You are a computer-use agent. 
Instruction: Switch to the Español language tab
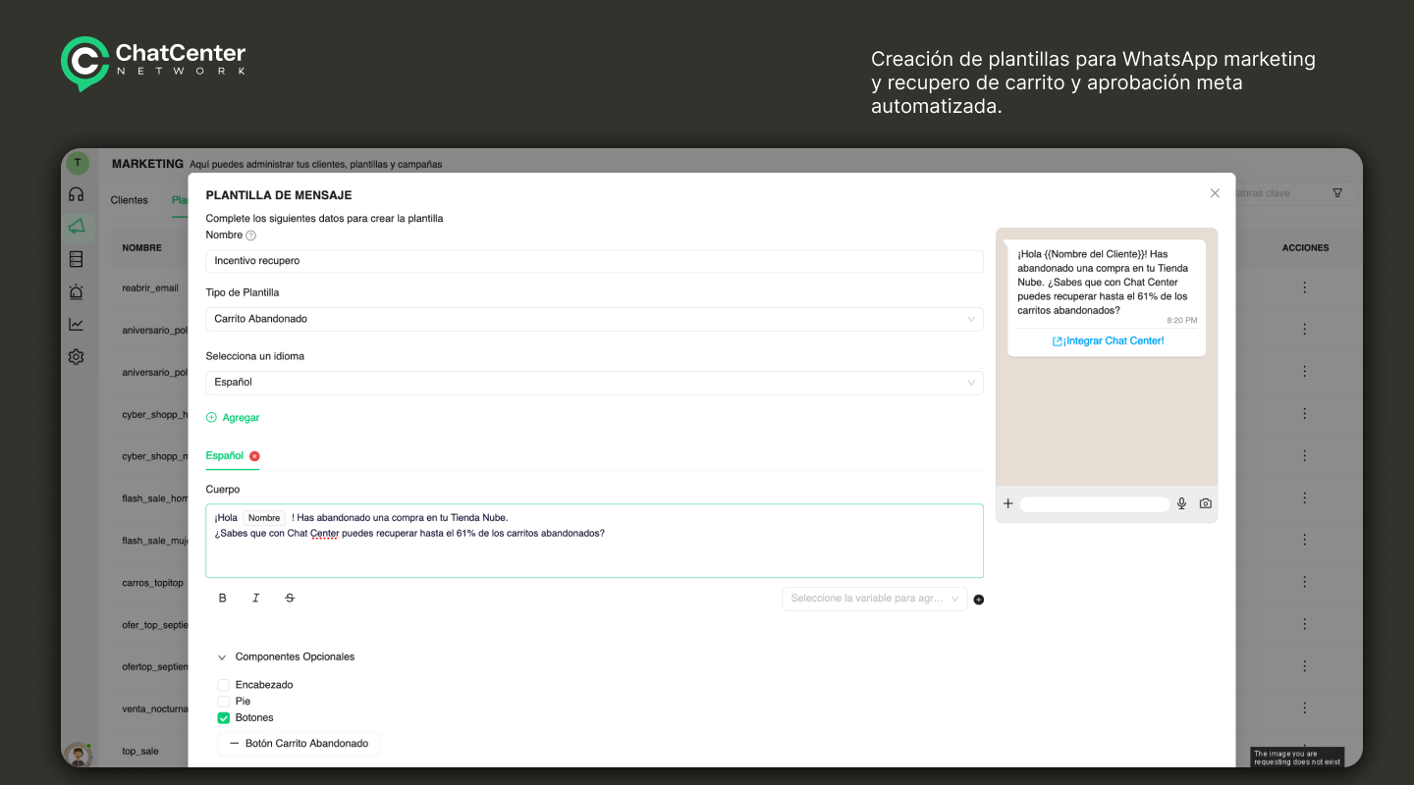[x=225, y=456]
